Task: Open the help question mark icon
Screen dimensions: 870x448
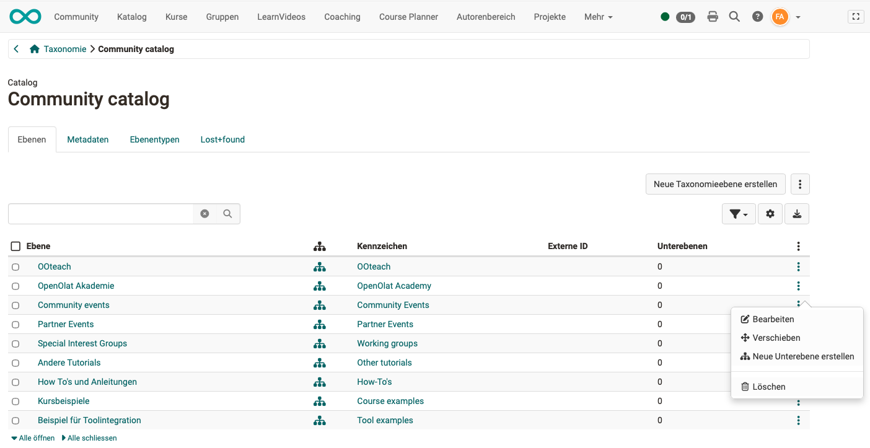Action: click(x=757, y=17)
